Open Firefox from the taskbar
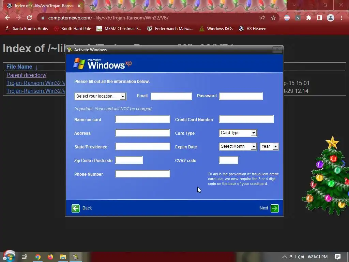The height and width of the screenshot is (262, 349). 50,257
